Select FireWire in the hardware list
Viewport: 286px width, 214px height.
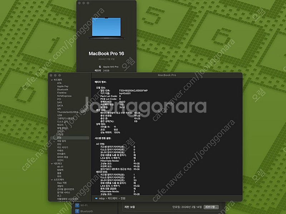pyautogui.click(x=61, y=93)
